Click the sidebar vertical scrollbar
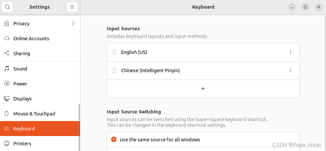The height and width of the screenshot is (151, 326). tap(79, 126)
